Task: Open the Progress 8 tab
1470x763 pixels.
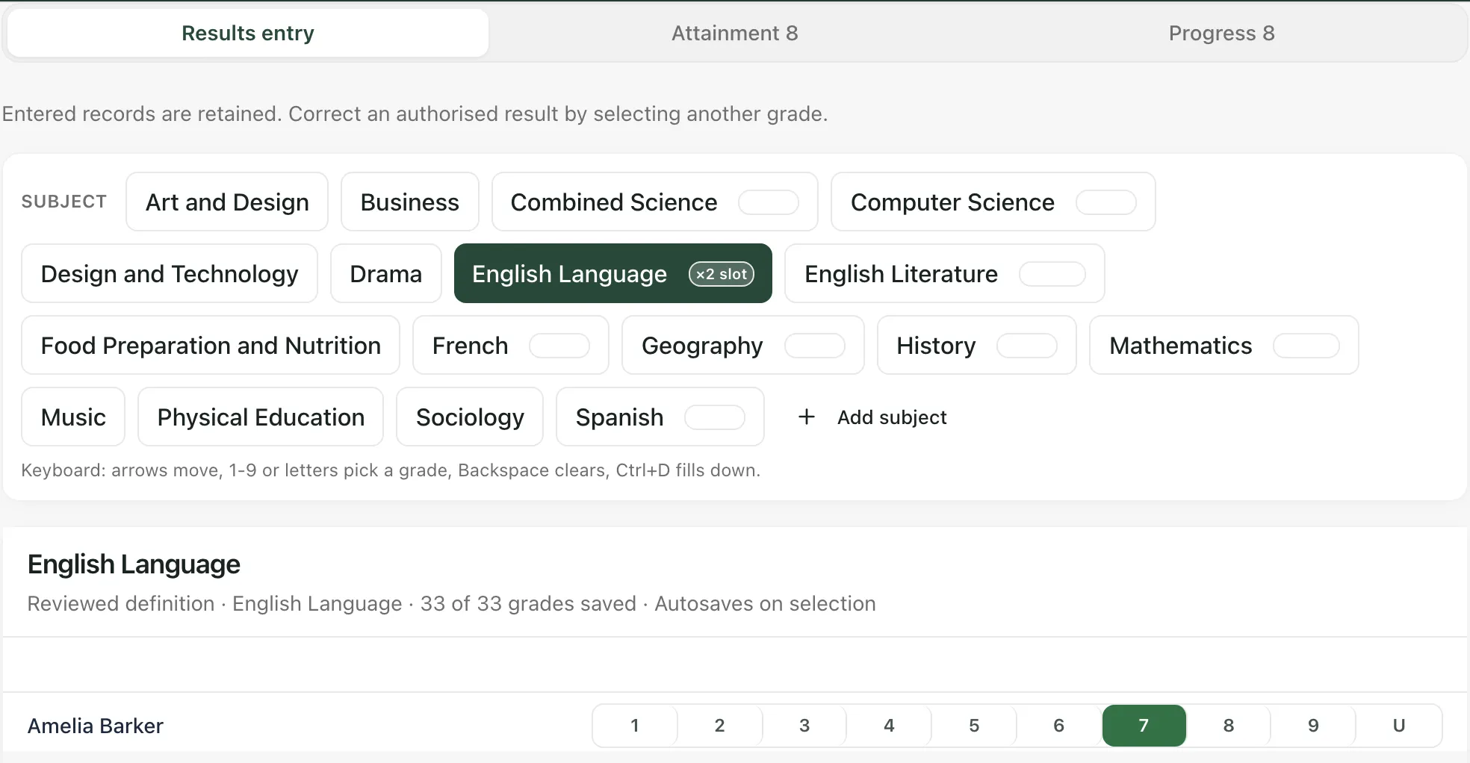Action: (x=1221, y=33)
